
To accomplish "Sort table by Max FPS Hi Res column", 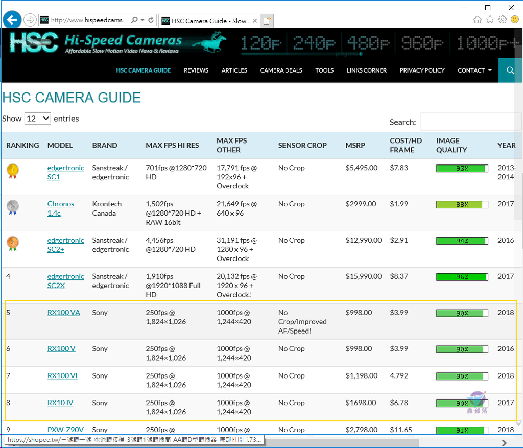I will pyautogui.click(x=172, y=145).
